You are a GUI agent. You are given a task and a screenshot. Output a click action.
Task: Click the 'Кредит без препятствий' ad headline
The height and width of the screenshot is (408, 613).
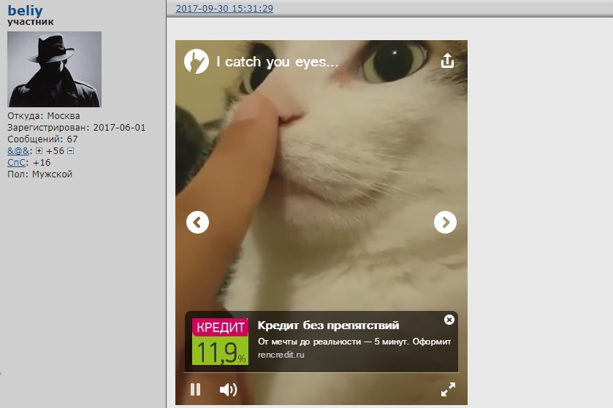pos(328,326)
